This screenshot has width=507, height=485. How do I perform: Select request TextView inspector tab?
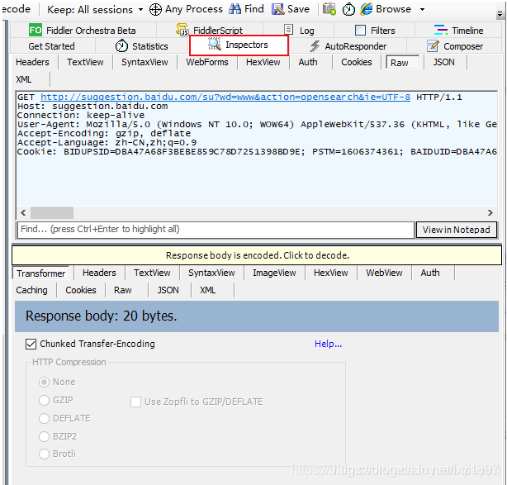85,62
